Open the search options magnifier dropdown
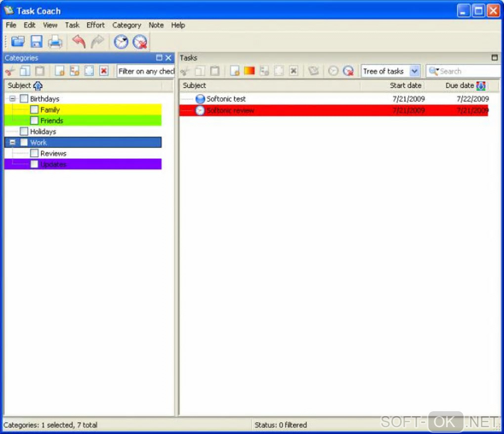Viewport: 504px width, 434px height. (434, 71)
